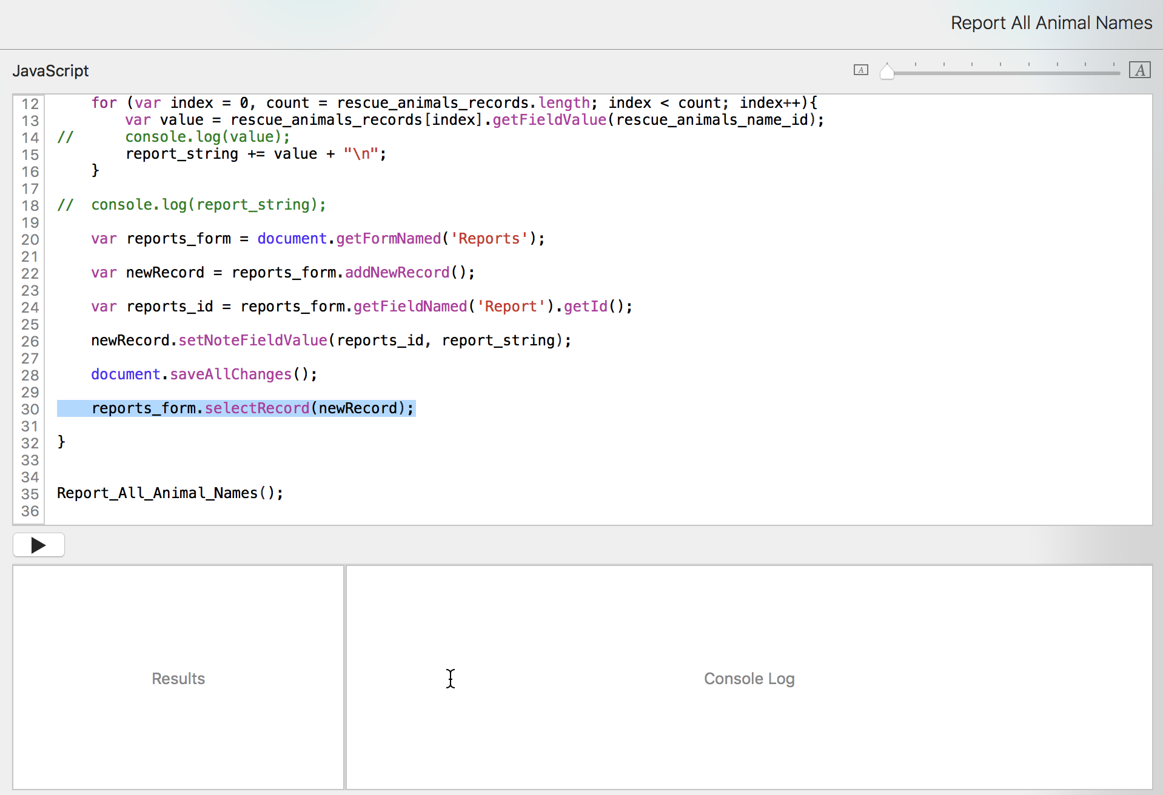Click the JavaScript editor heading label
The height and width of the screenshot is (795, 1163).
[51, 71]
